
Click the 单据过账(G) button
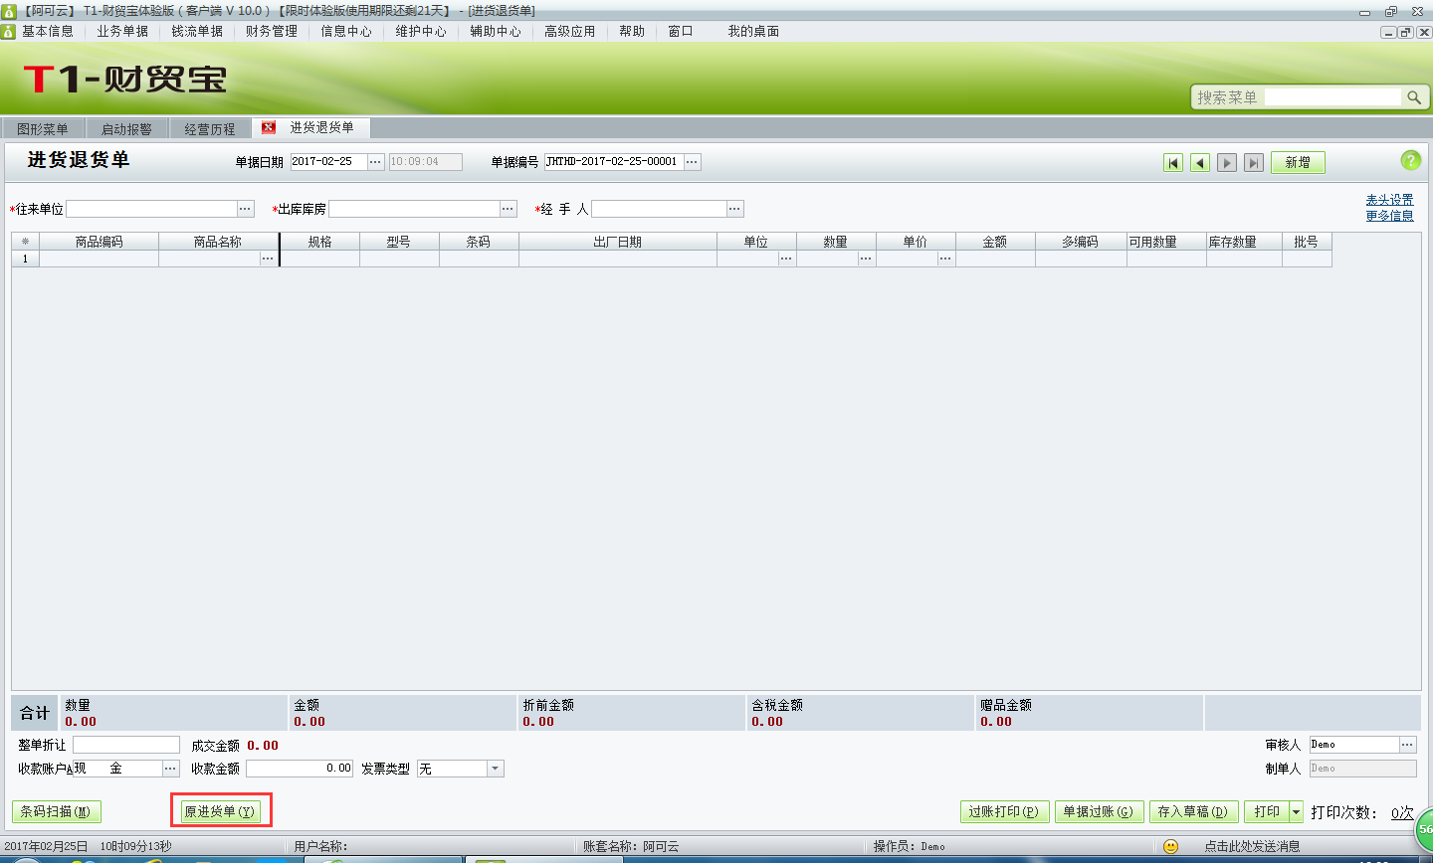(1099, 812)
